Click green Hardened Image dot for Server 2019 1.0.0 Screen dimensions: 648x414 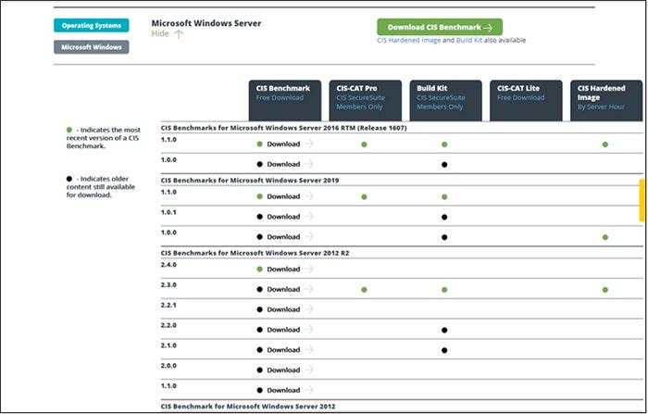(605, 237)
